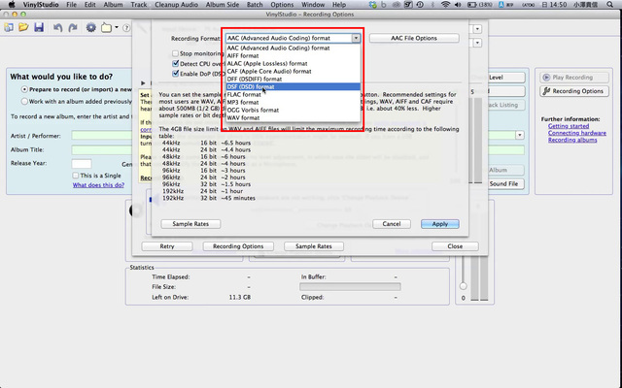Image resolution: width=622 pixels, height=388 pixels.
Task: Select 'Prepare to record (or import)' radio option
Action: click(x=24, y=88)
